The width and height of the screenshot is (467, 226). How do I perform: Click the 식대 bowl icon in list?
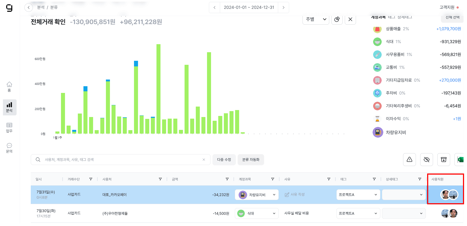(377, 42)
